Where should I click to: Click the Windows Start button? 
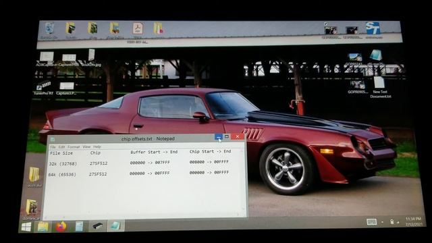[26, 227]
